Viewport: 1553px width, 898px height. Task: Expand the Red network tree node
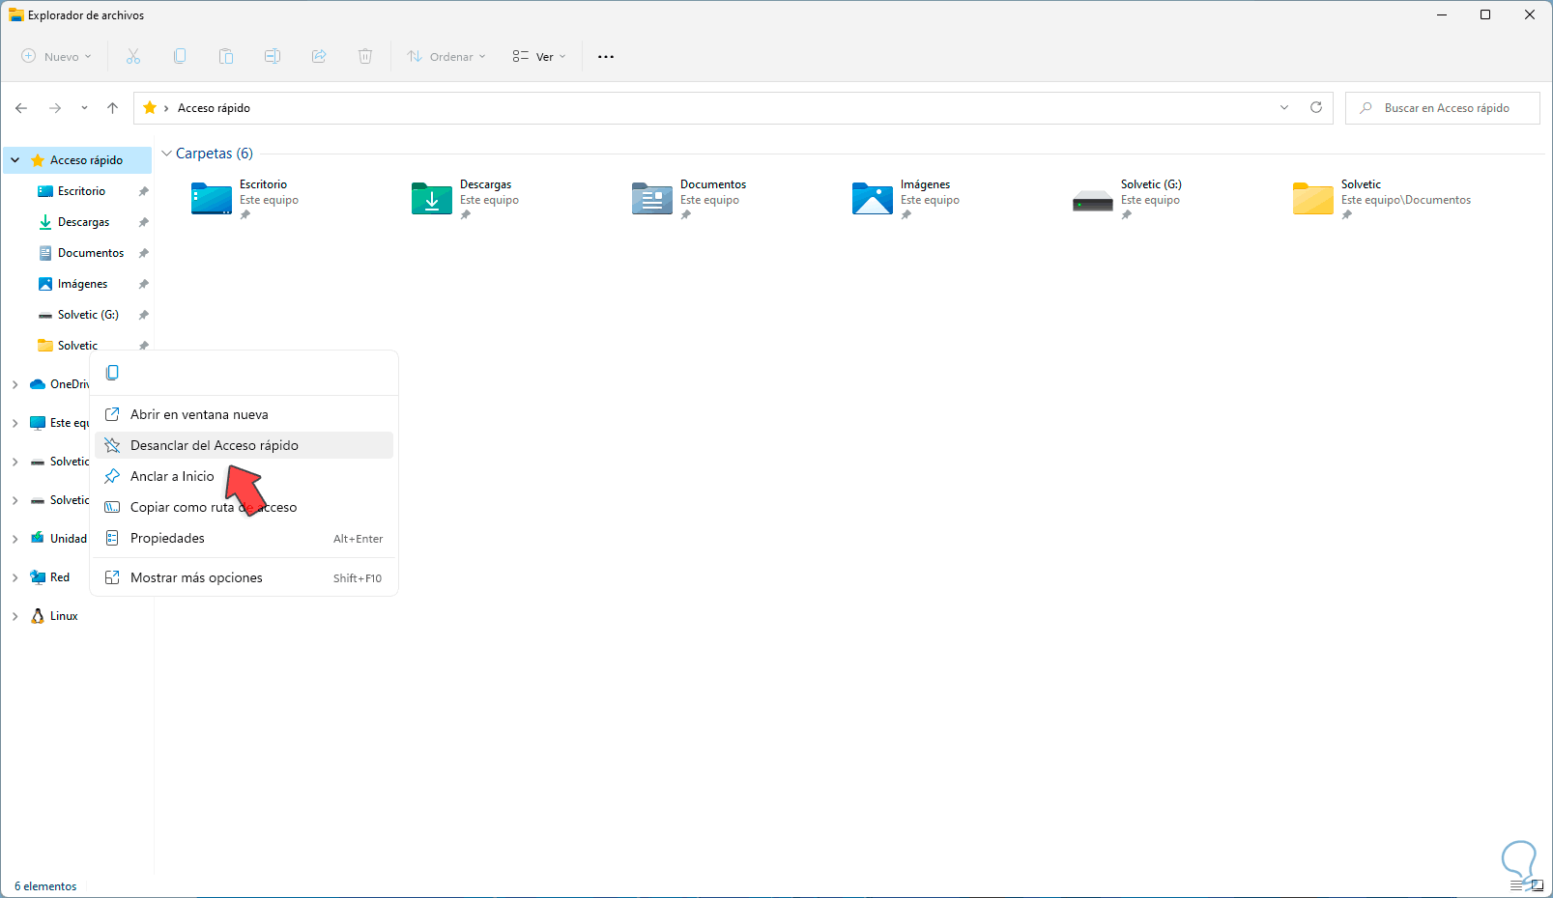(x=15, y=577)
